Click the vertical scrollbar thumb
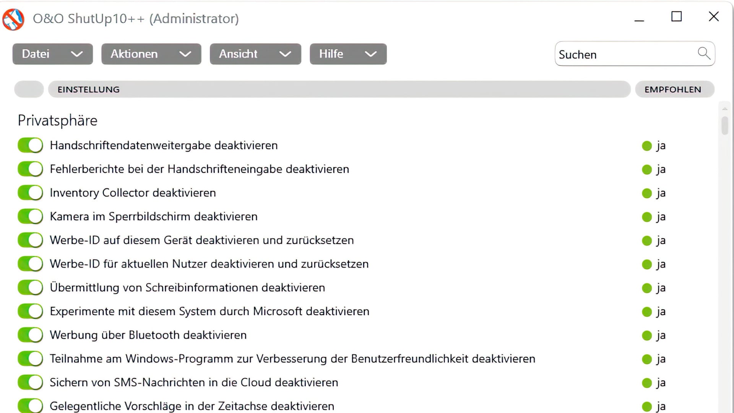 pos(725,125)
